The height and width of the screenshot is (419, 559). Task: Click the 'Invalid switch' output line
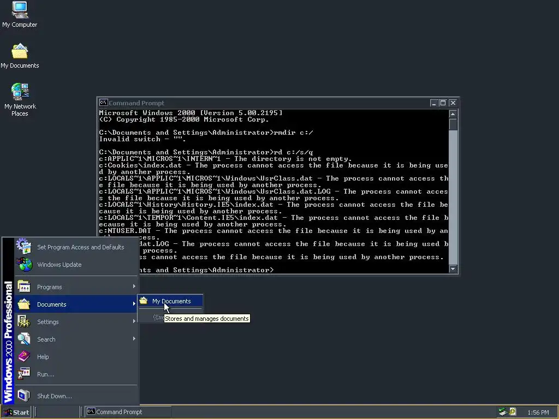(x=142, y=139)
